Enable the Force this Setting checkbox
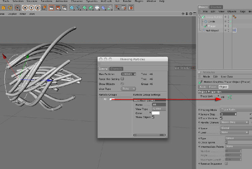252x169 pixels. point(122,79)
